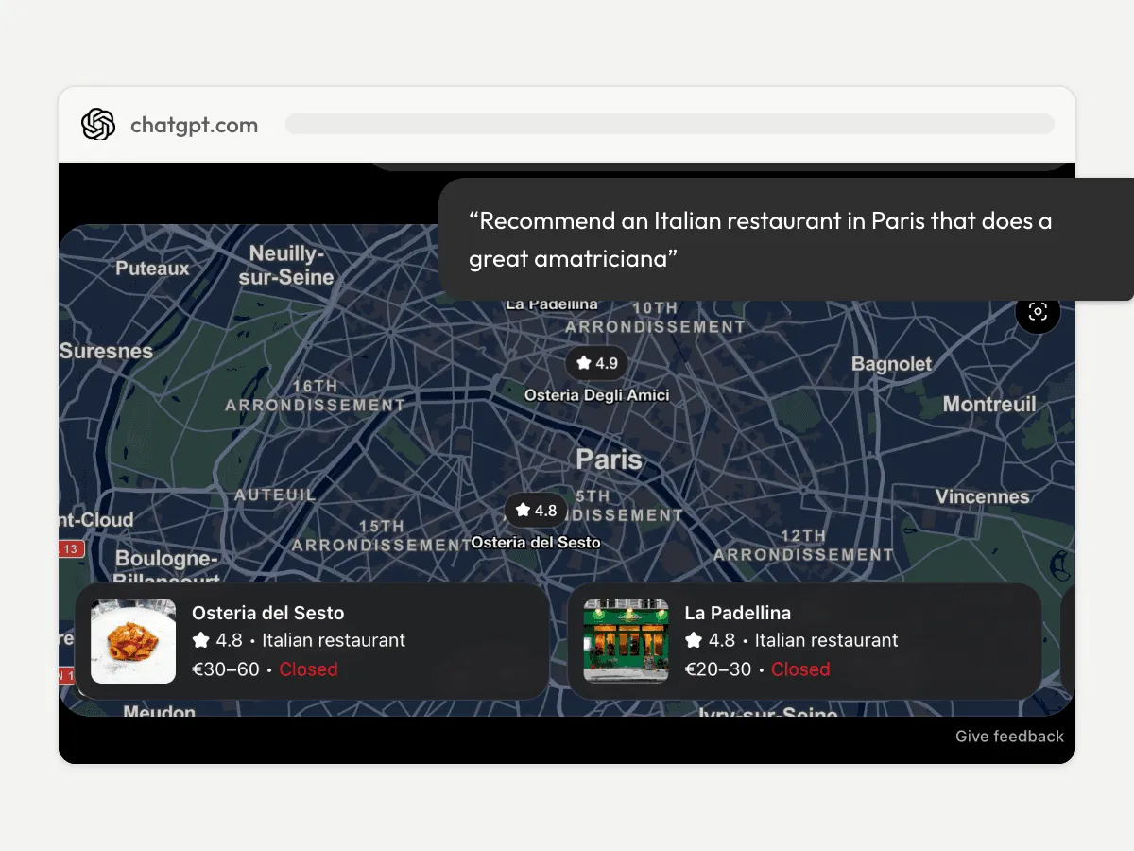Click the red 13 route shield
The image size is (1134, 851).
click(71, 548)
